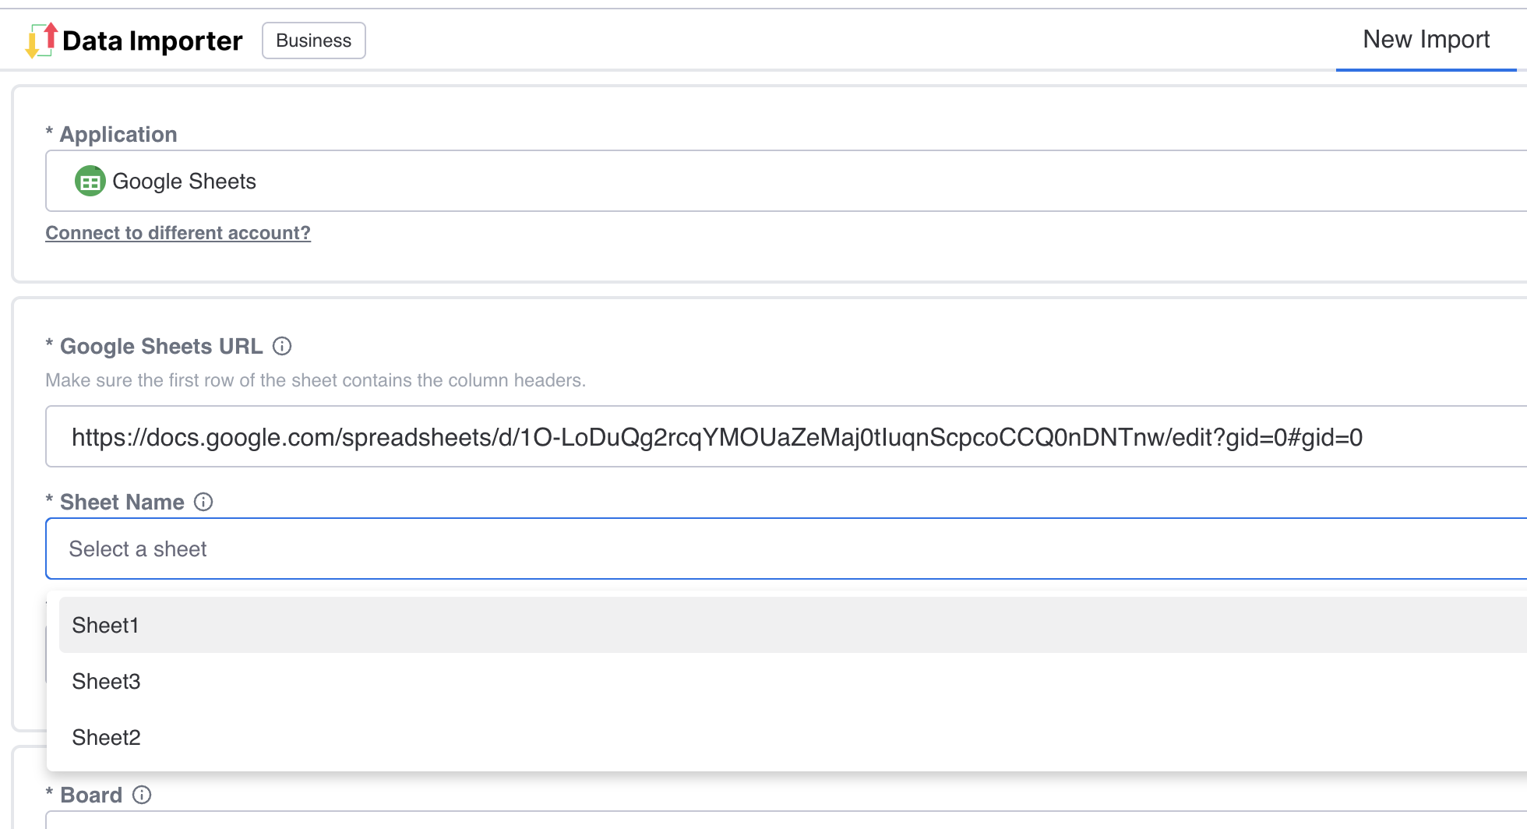Click the Application field label
The width and height of the screenshot is (1527, 829).
coord(118,135)
